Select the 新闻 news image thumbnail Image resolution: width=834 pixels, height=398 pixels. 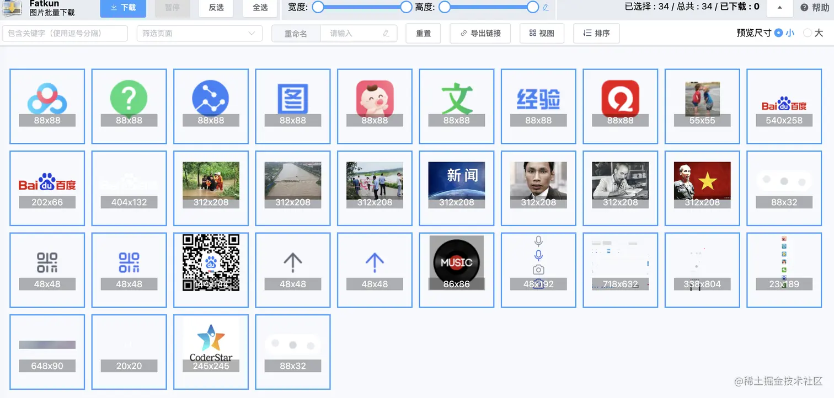pos(457,189)
